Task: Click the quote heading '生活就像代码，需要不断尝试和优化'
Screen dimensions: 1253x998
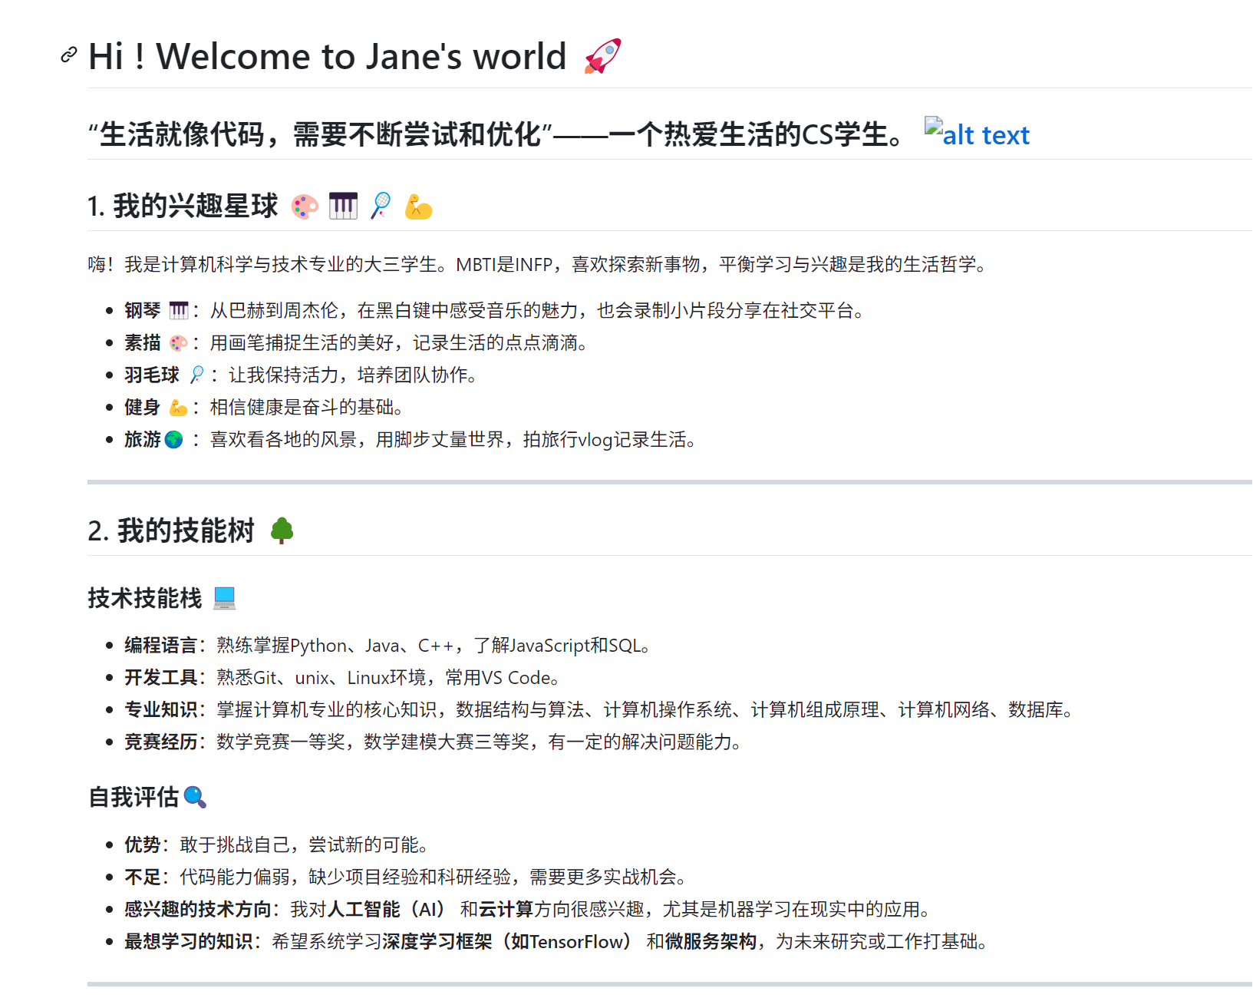Action: (320, 134)
